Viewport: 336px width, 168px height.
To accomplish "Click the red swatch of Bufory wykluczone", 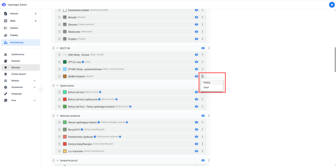I will (x=65, y=99).
